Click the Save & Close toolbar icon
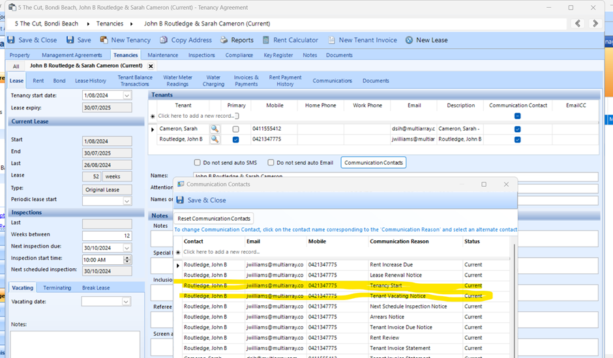Image resolution: width=613 pixels, height=358 pixels. 11,40
